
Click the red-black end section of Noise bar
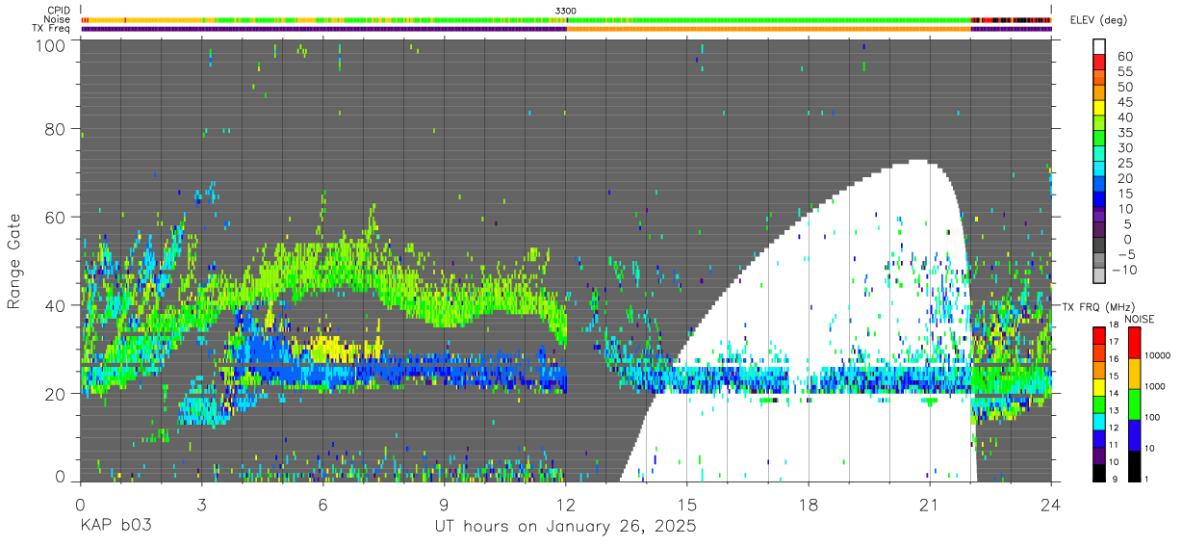1011,19
